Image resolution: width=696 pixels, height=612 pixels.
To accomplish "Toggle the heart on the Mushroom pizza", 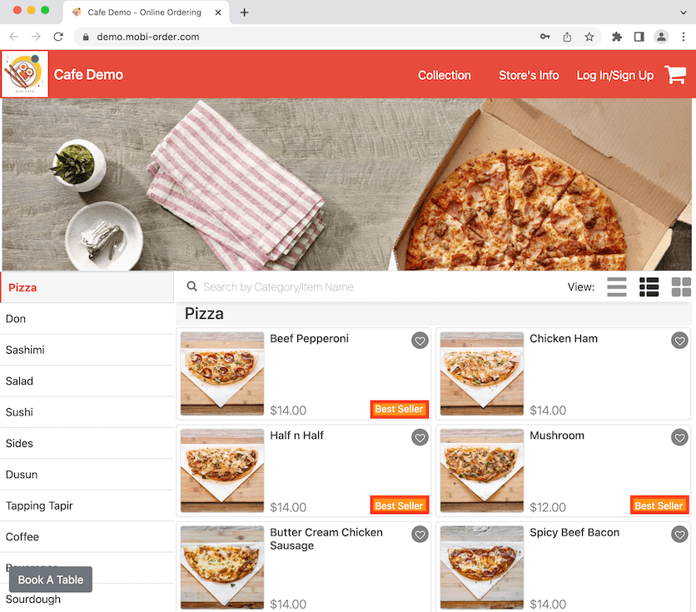I will click(679, 437).
